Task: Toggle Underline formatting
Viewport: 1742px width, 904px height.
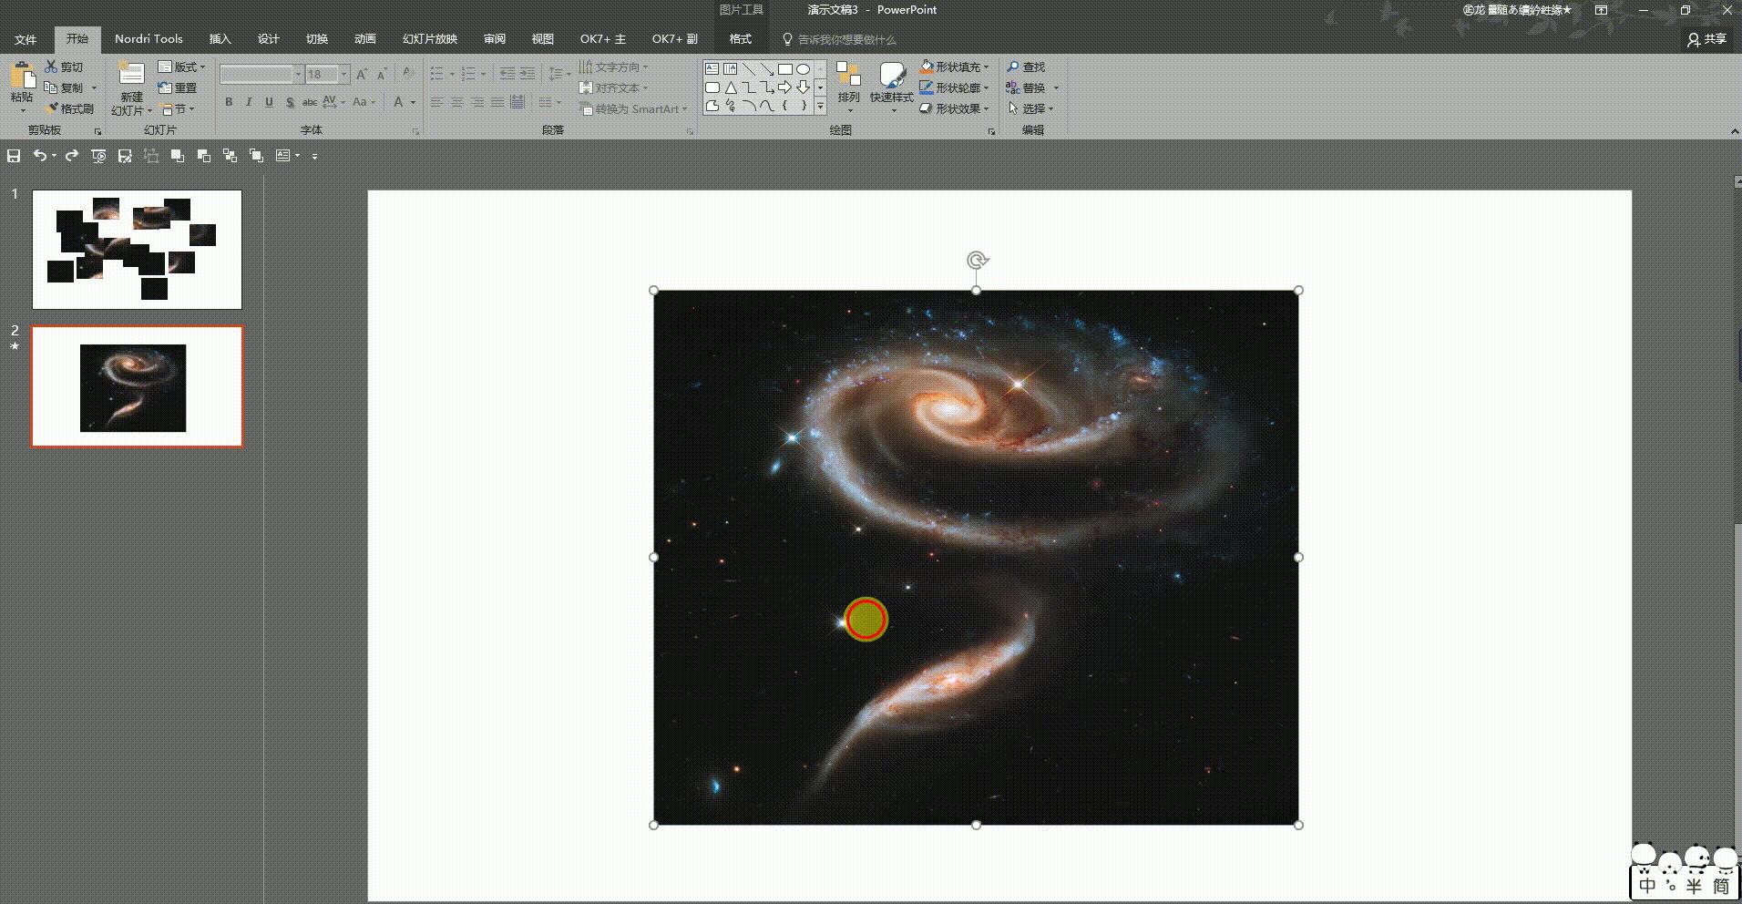Action: tap(269, 102)
